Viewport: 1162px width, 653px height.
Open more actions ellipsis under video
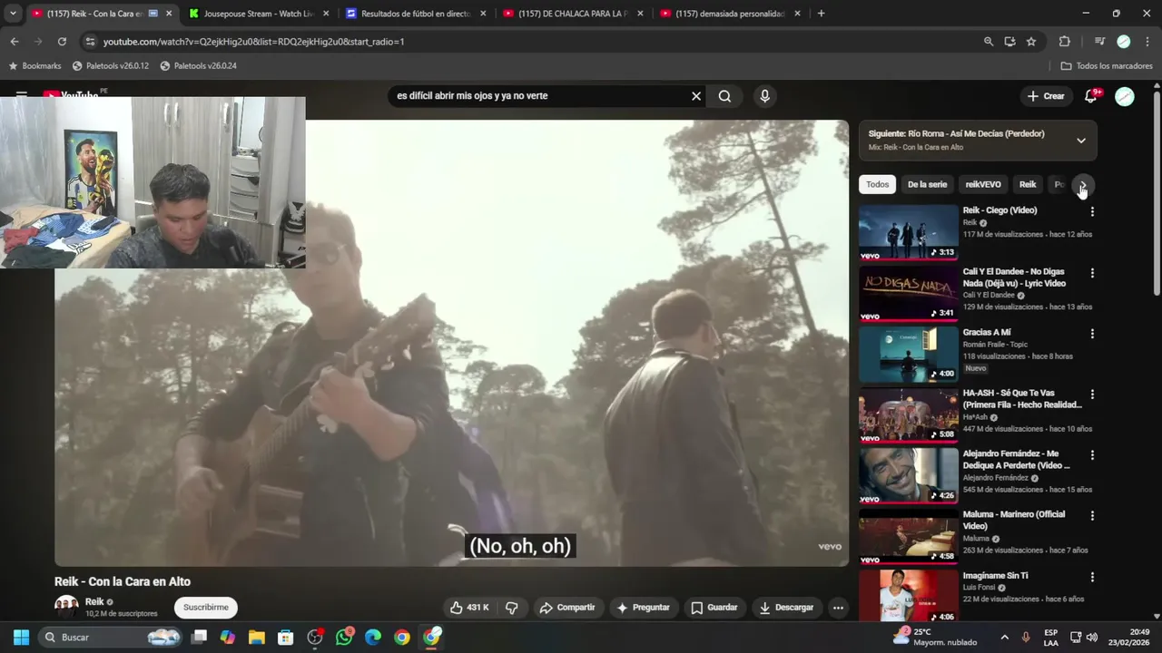(838, 608)
